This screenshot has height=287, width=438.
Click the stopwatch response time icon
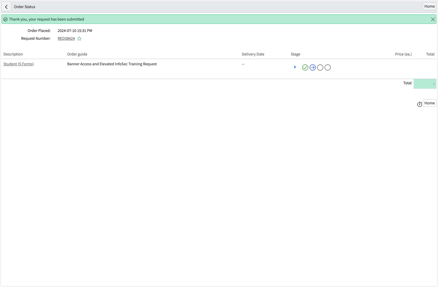pos(419,104)
